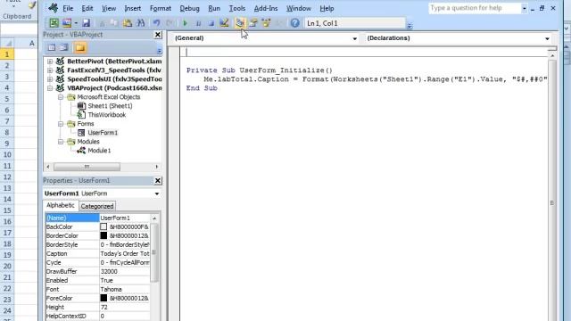Collapse the Forms folder

click(x=61, y=124)
